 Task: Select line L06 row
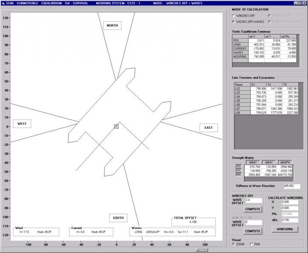tap(266, 105)
